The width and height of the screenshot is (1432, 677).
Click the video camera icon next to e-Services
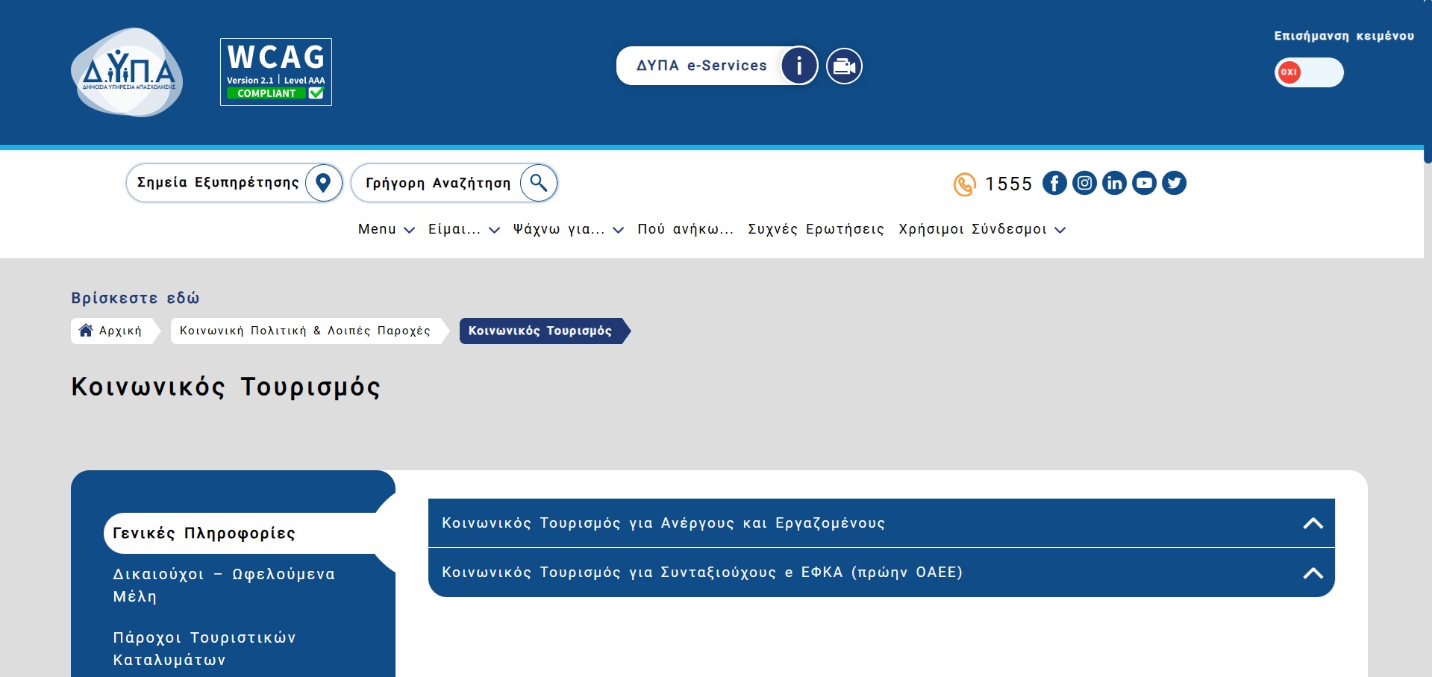[843, 66]
